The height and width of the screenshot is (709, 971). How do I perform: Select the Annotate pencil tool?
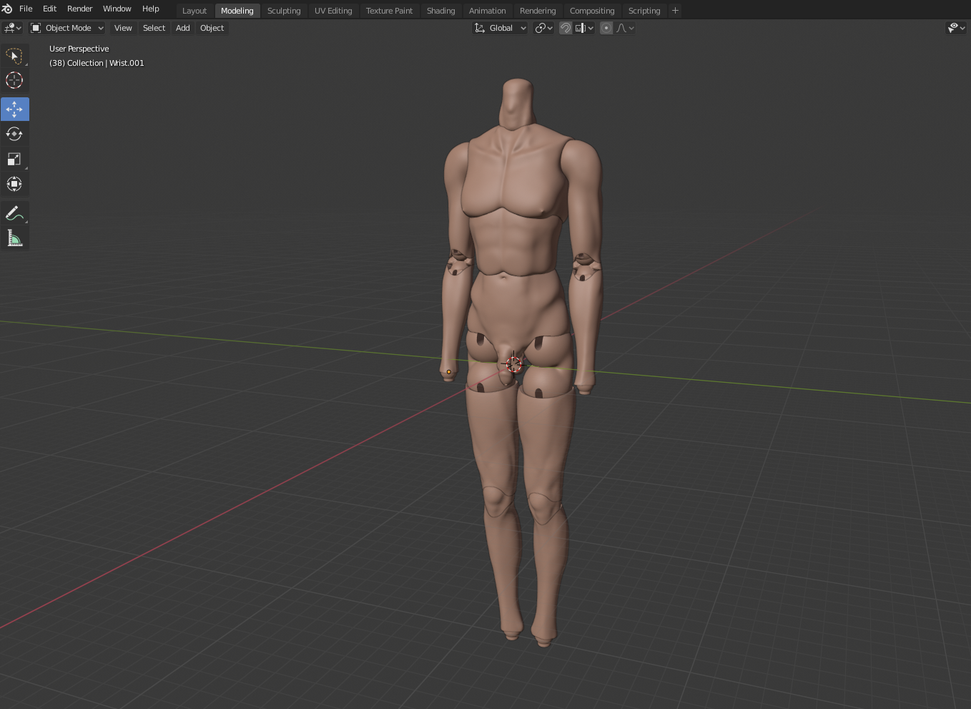pos(14,213)
